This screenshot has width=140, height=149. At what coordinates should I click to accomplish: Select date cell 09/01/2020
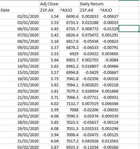pyautogui.click(x=20, y=47)
